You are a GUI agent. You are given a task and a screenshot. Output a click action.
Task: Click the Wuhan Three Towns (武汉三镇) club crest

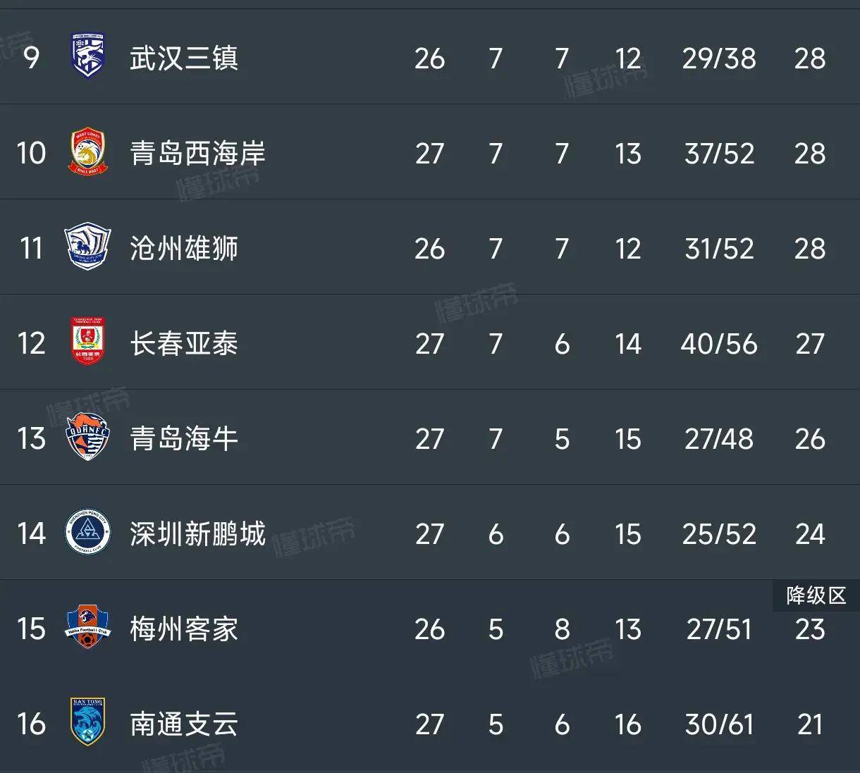[x=88, y=56]
